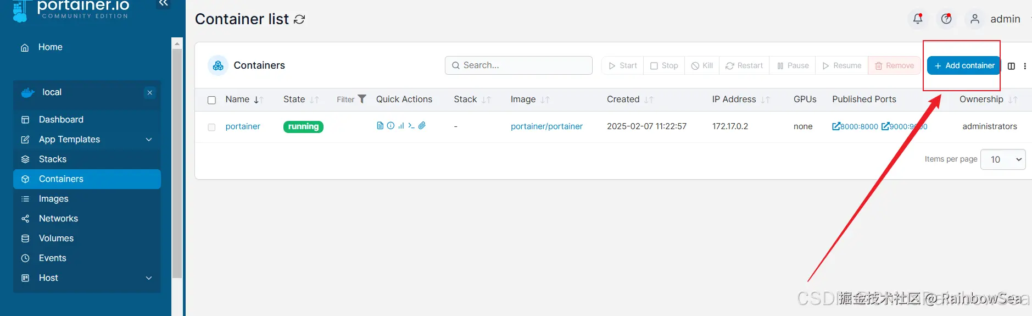Open the Dashboard page

click(x=87, y=120)
